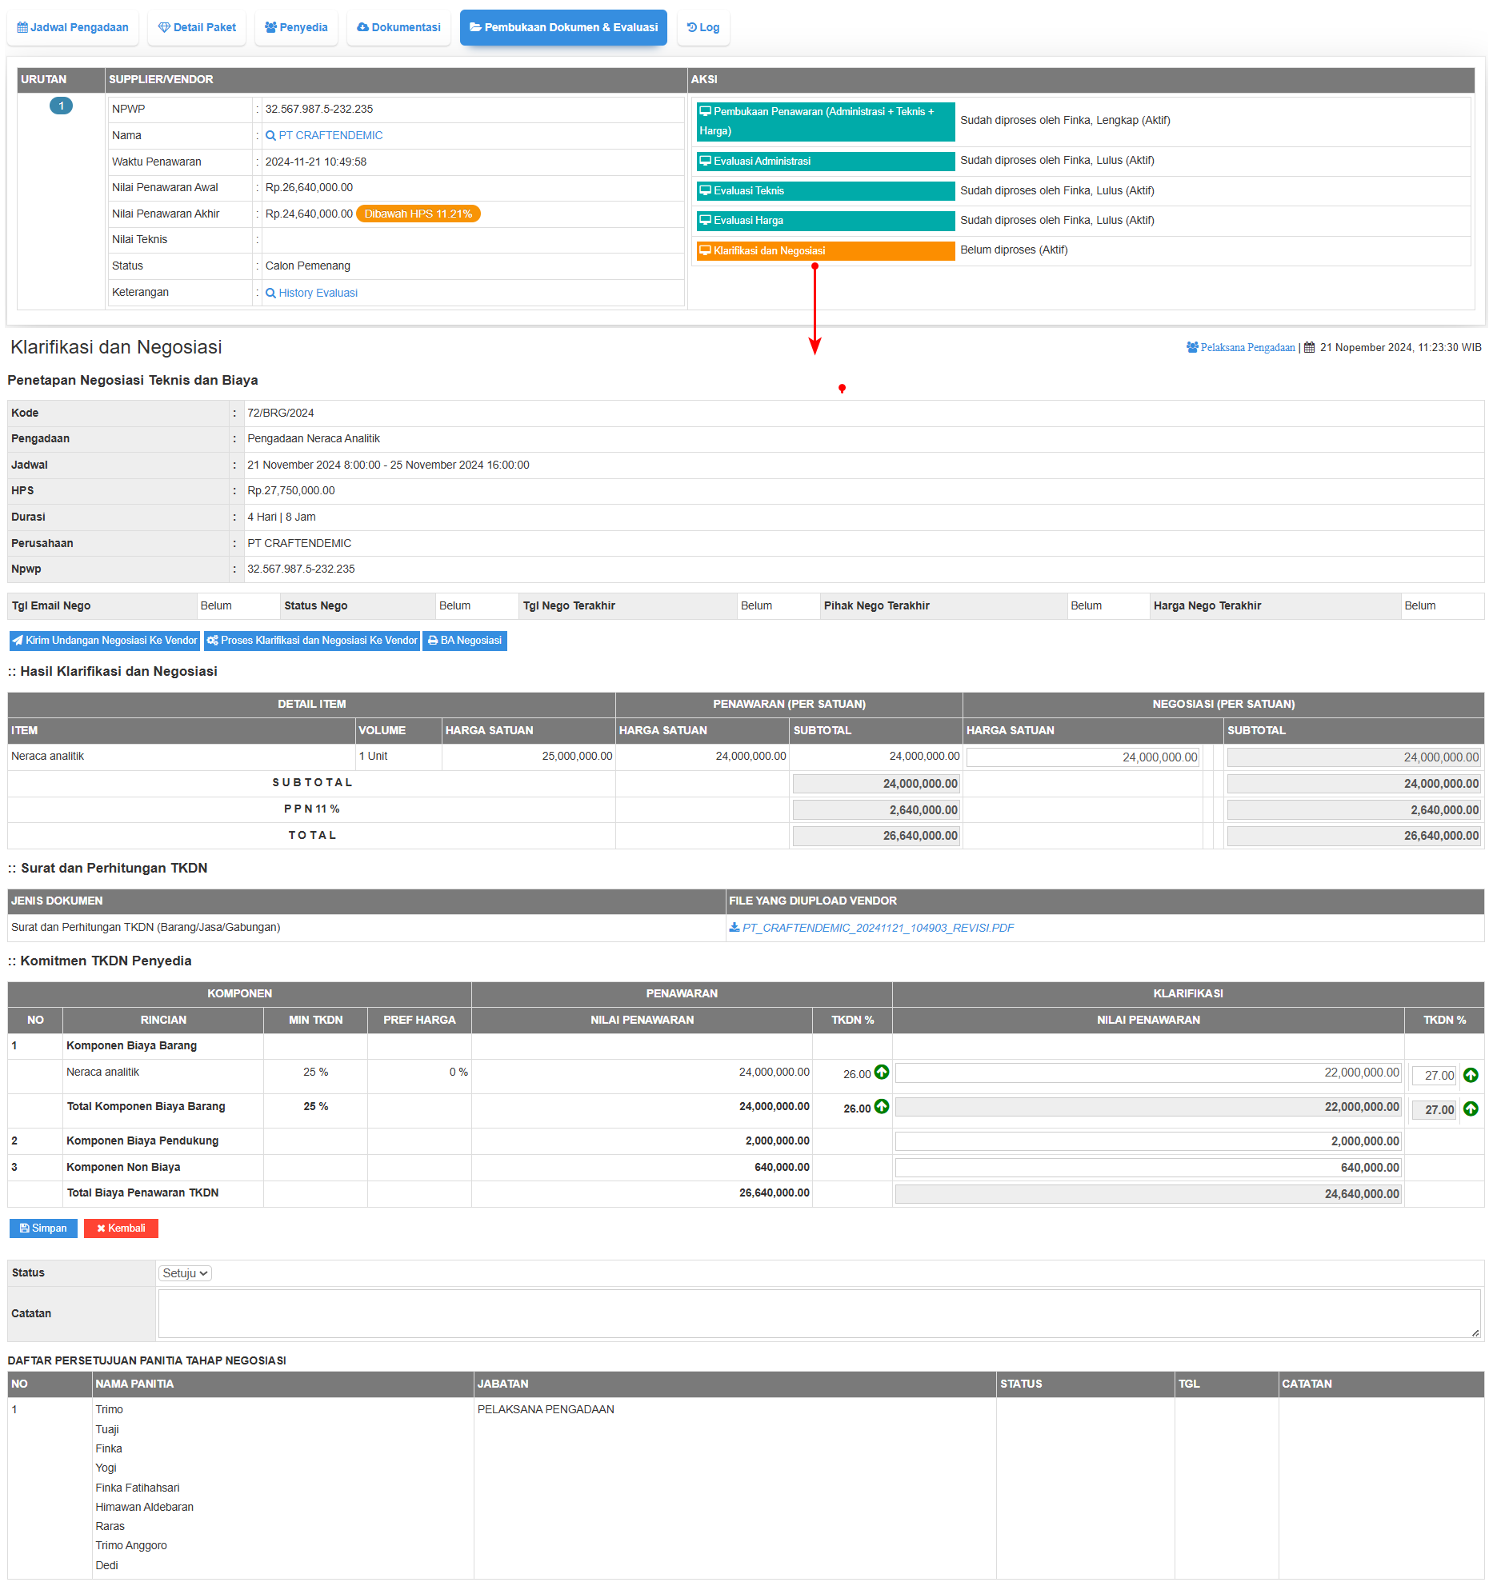Switch to Jadwal Pengadaan tab
The width and height of the screenshot is (1493, 1582).
73,28
